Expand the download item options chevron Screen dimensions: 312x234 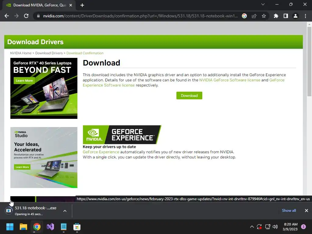[x=65, y=211]
